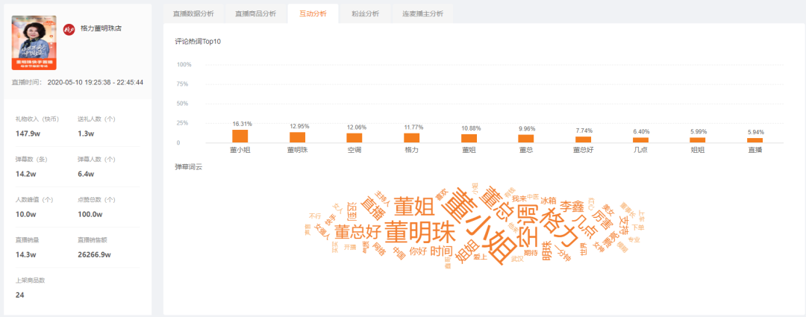Click the 空调 bar in chart
Image resolution: width=806 pixels, height=317 pixels.
click(x=354, y=137)
